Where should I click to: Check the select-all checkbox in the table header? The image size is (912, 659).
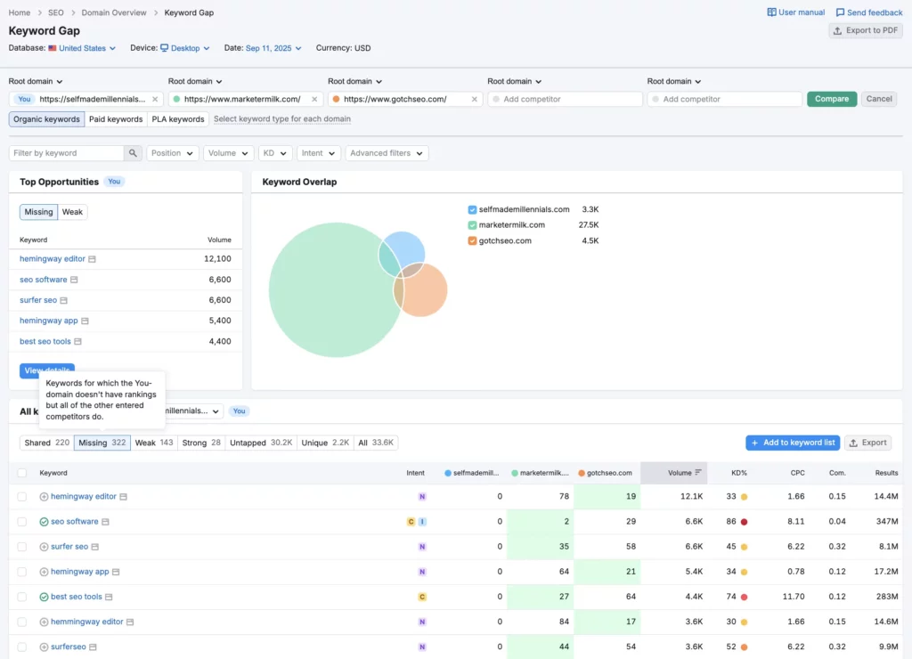pos(21,472)
